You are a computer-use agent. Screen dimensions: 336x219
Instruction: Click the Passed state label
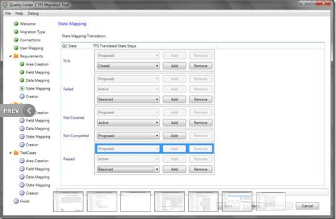69,159
